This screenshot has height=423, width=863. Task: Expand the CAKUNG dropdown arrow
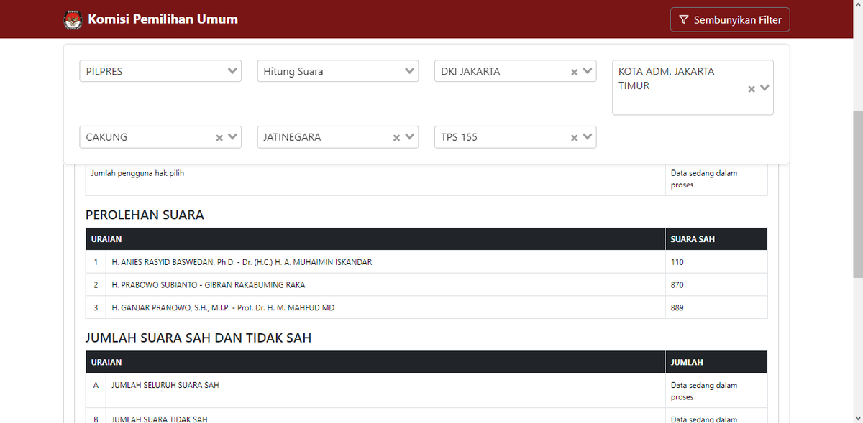(233, 136)
